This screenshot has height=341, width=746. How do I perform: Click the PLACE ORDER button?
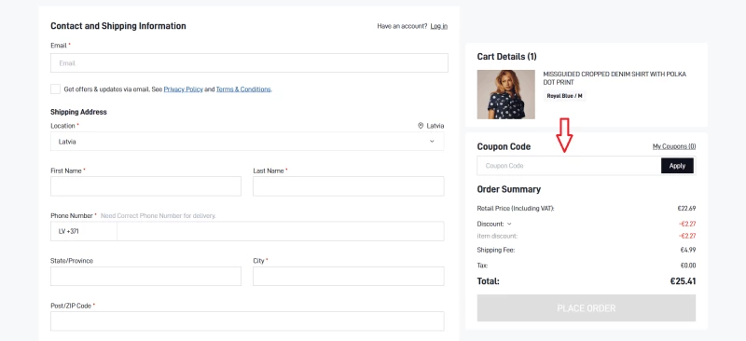pyautogui.click(x=587, y=307)
